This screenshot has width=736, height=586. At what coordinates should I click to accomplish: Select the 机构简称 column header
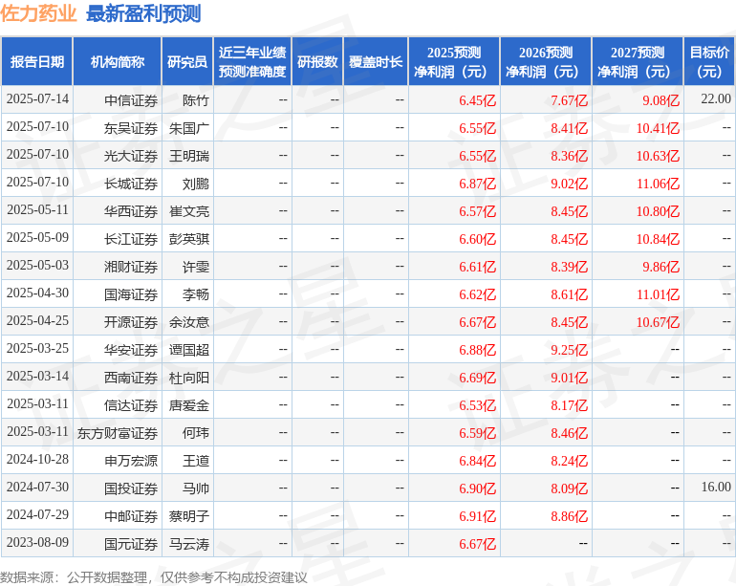tap(118, 61)
